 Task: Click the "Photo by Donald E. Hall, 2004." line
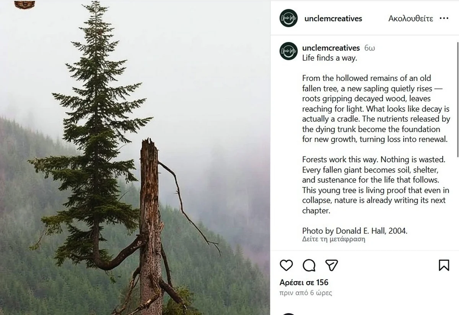coord(355,231)
